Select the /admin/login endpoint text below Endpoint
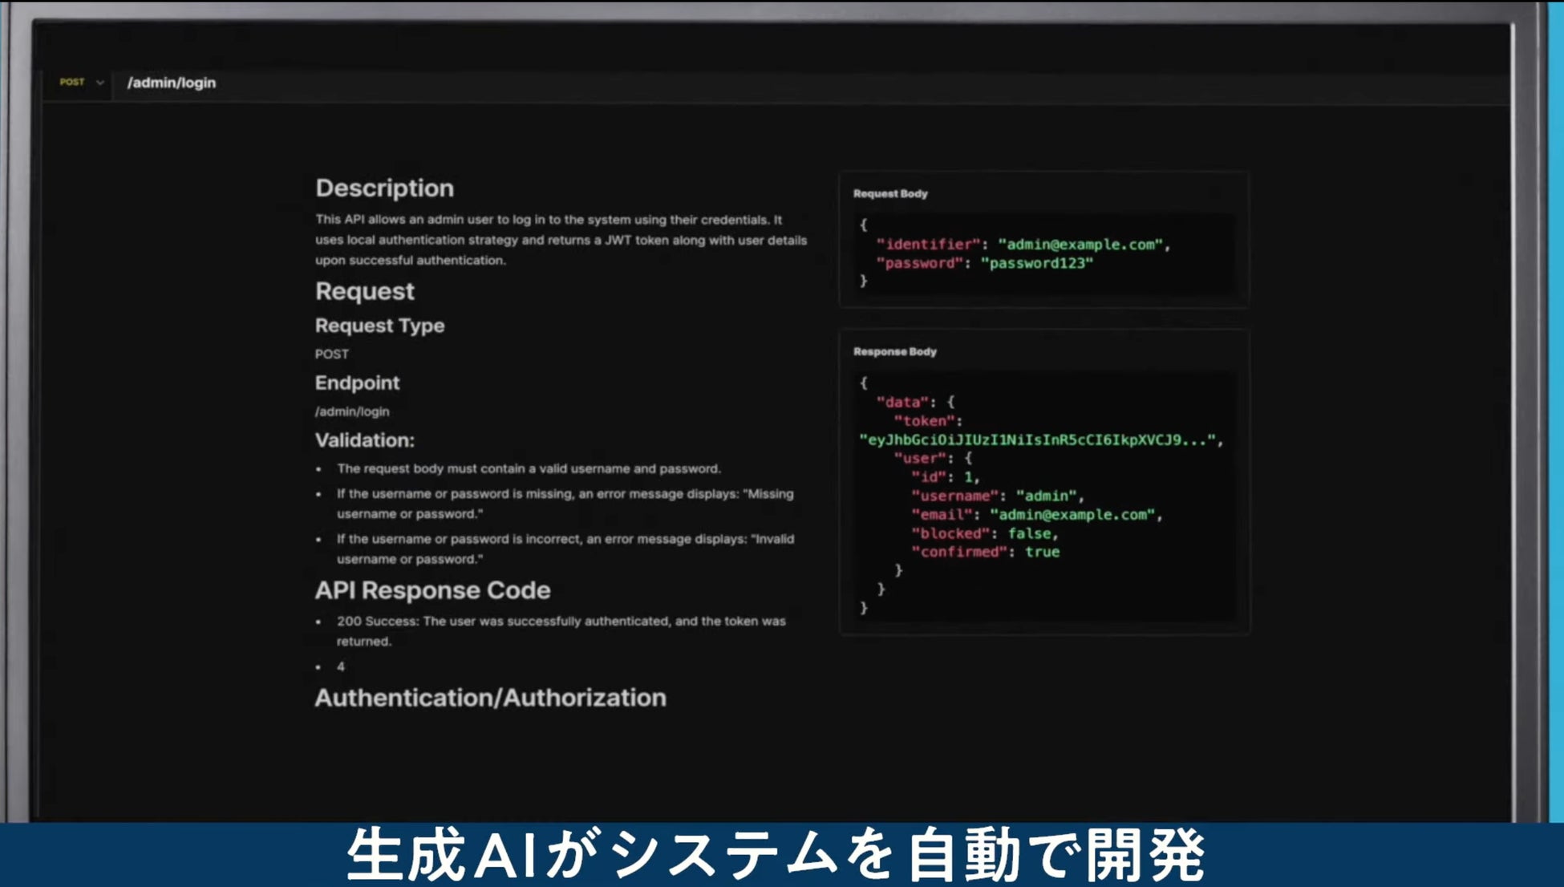The image size is (1564, 887). (352, 411)
